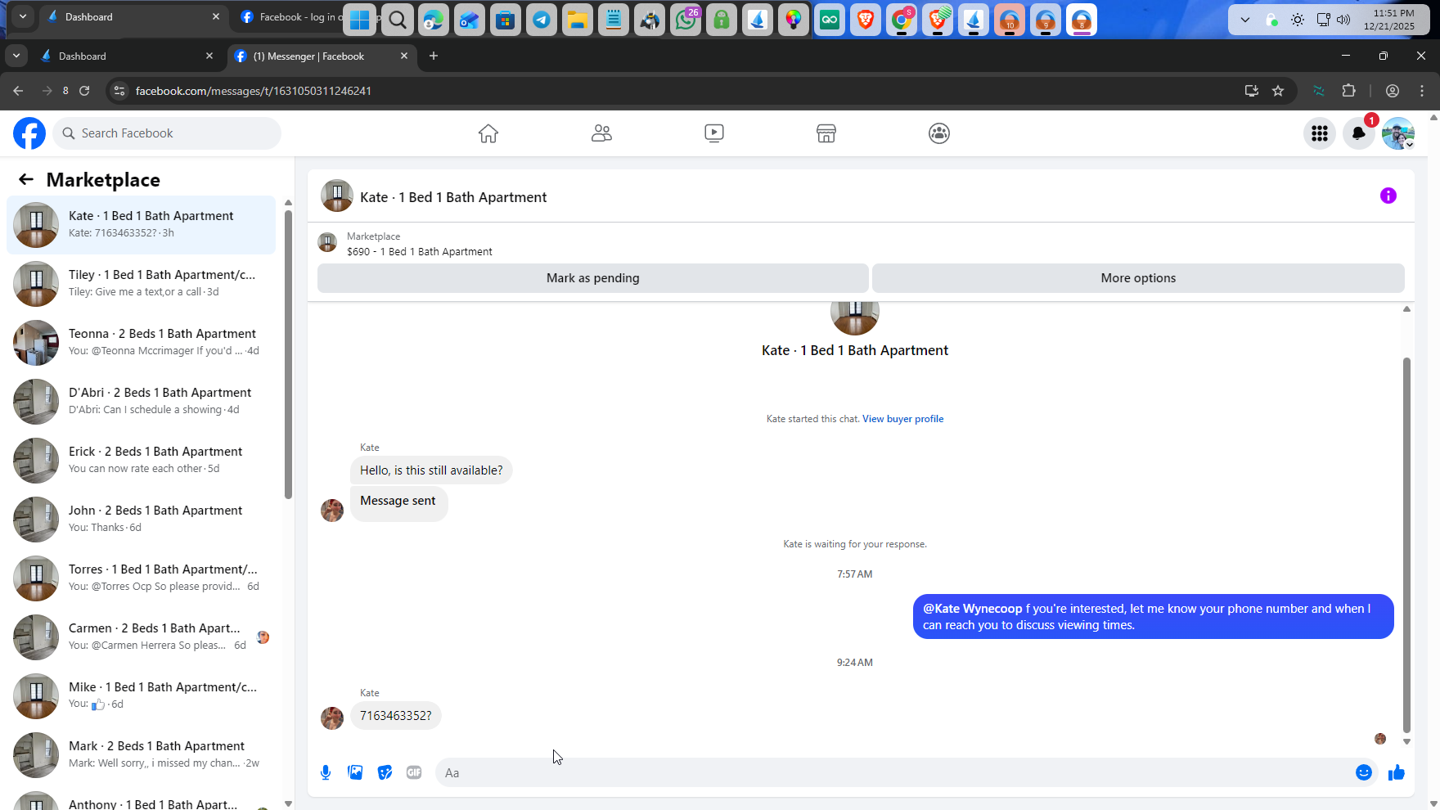1440x810 pixels.
Task: Switch to Dashboard tab in back window
Action: coord(133,16)
